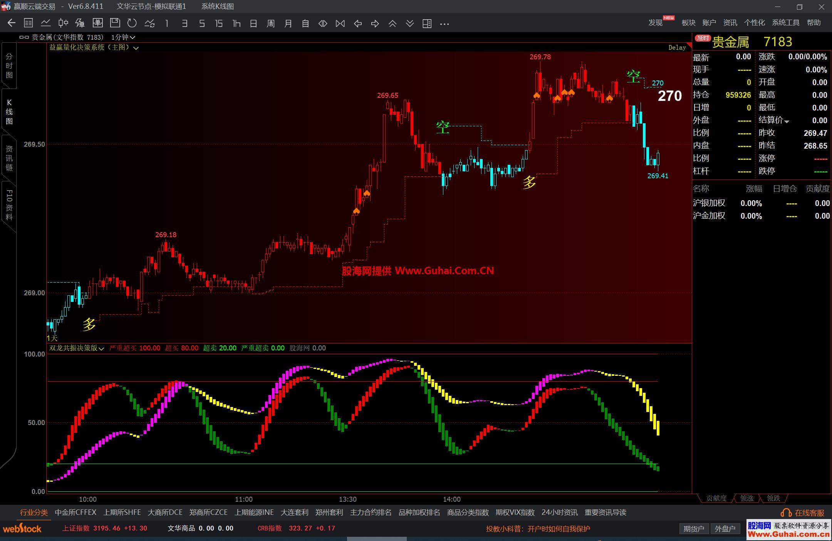
Task: Click the 期货户 button
Action: click(694, 529)
